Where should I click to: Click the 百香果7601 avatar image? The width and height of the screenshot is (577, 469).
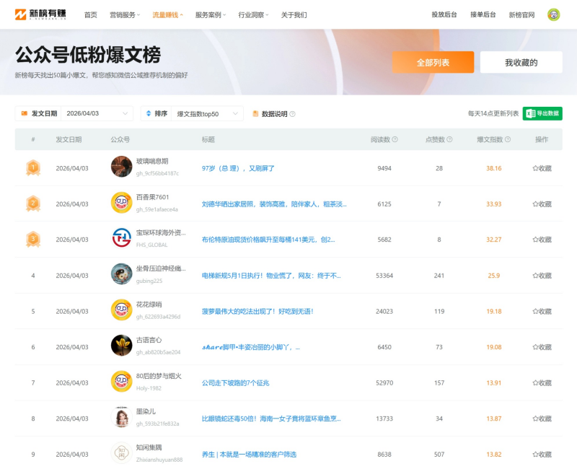tap(121, 201)
